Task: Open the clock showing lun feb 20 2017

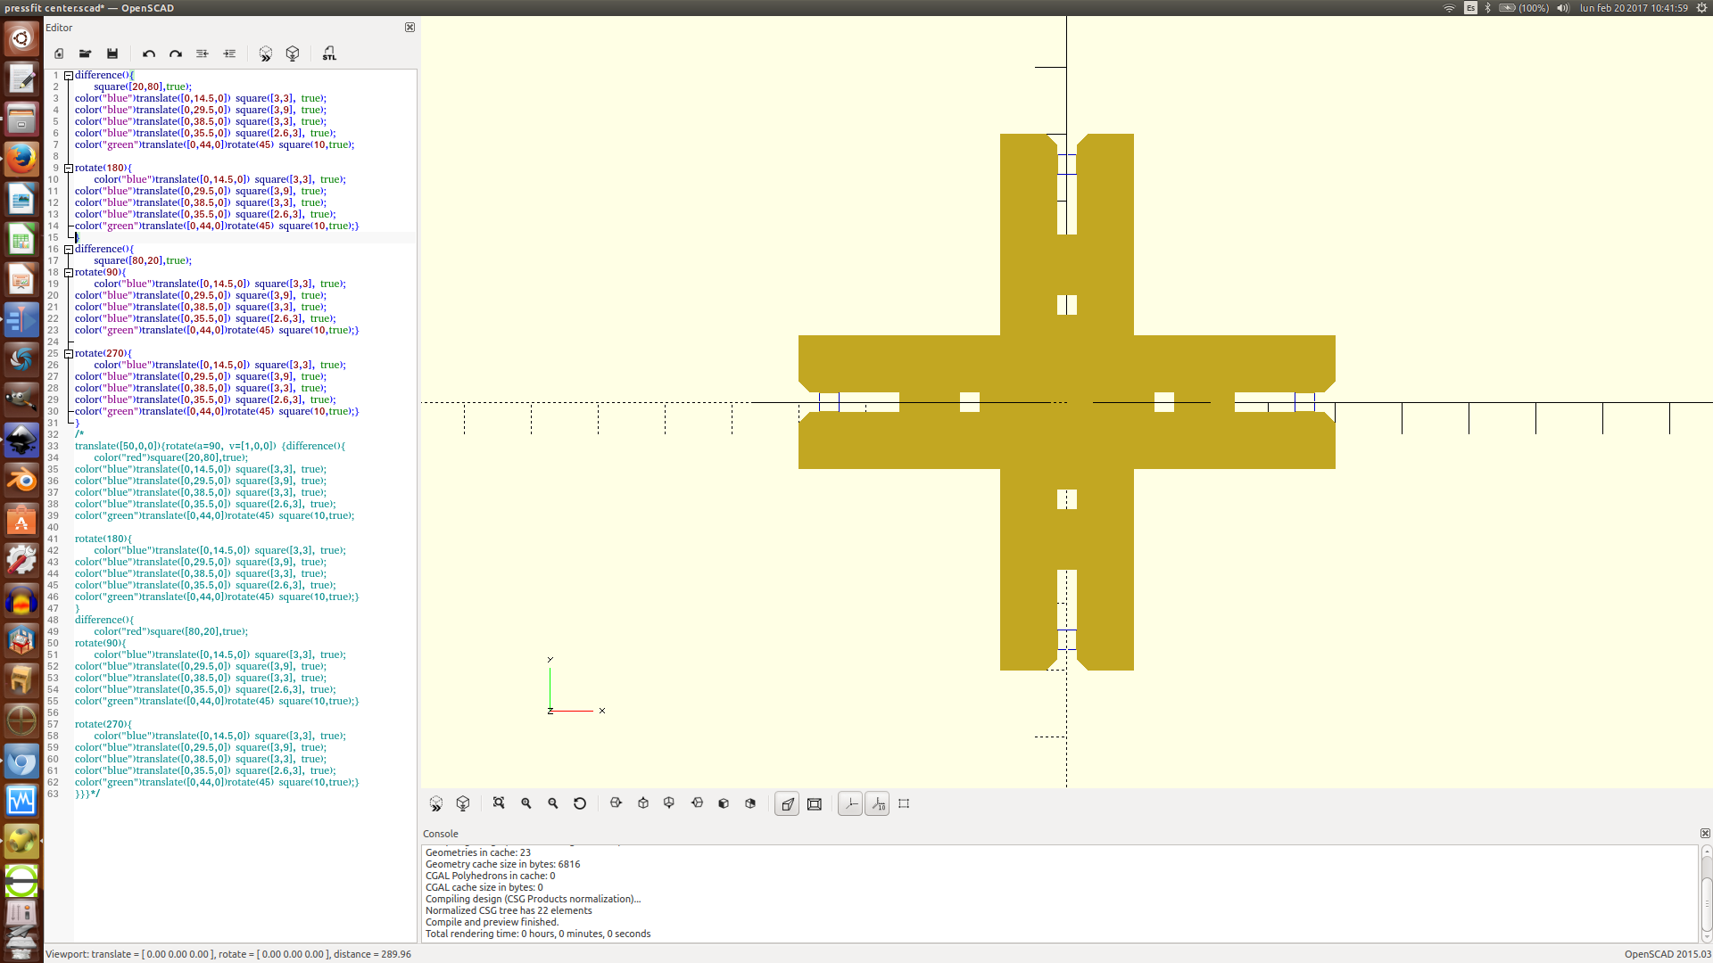Action: coord(1634,8)
